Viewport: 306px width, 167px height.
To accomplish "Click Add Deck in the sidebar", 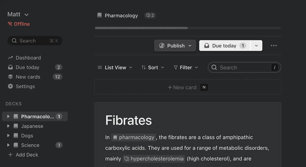I will pyautogui.click(x=23, y=155).
